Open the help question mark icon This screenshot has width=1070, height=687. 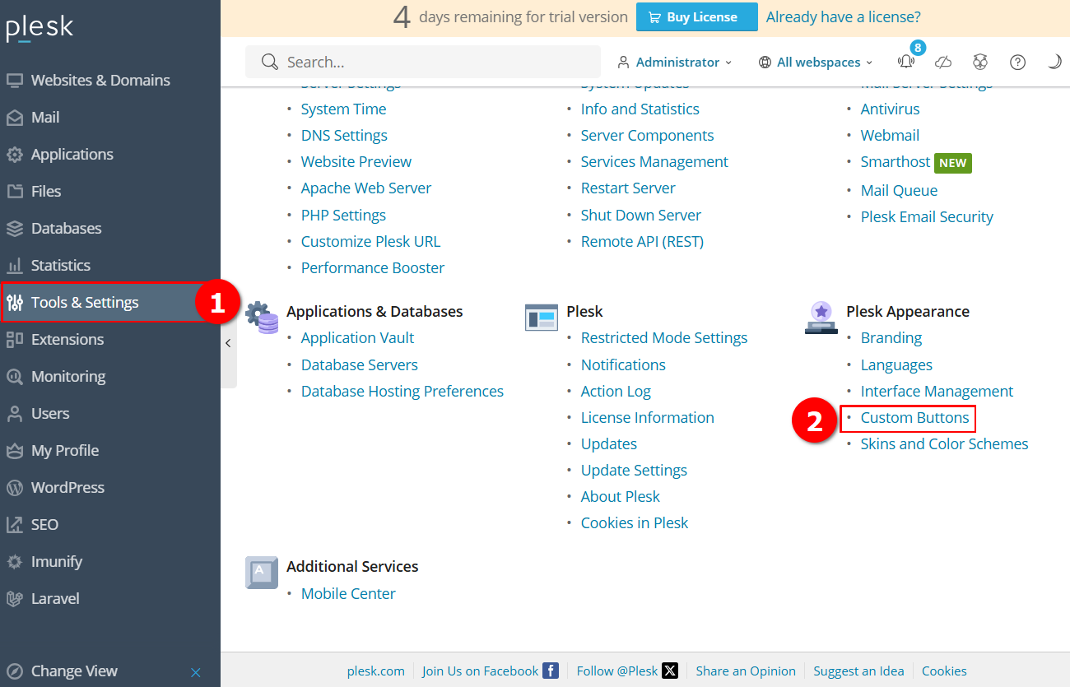pos(1018,62)
